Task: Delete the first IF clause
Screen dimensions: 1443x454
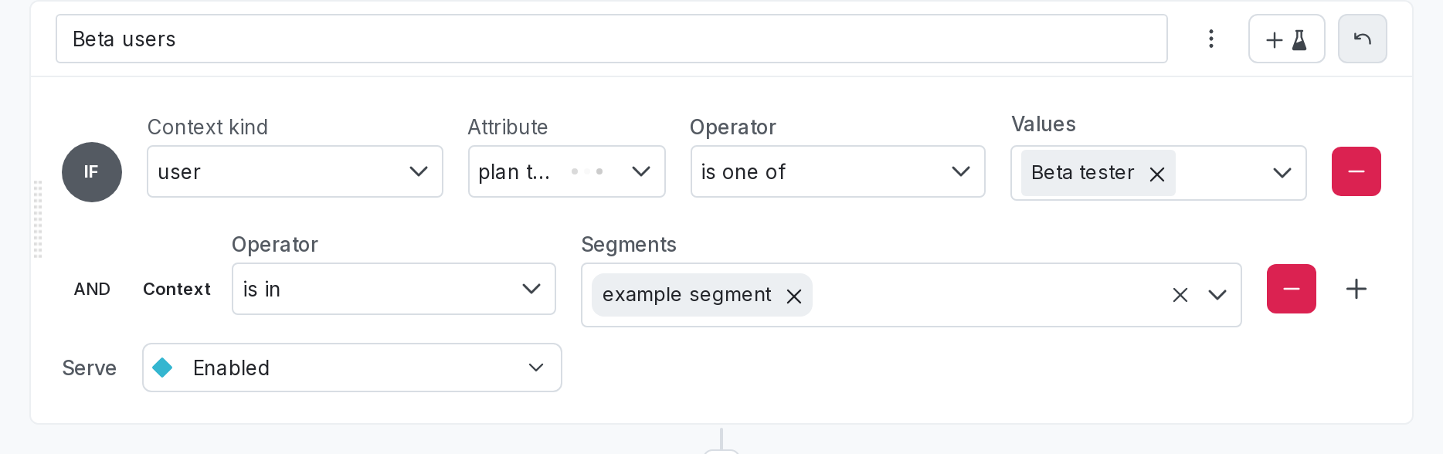Action: pos(1356,171)
